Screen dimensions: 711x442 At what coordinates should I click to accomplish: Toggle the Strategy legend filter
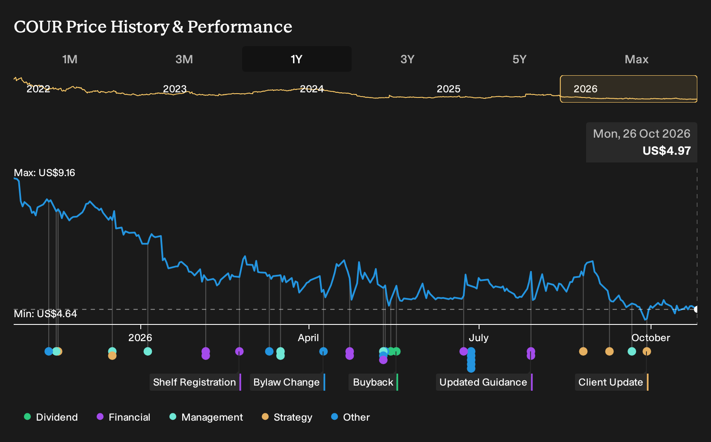287,417
